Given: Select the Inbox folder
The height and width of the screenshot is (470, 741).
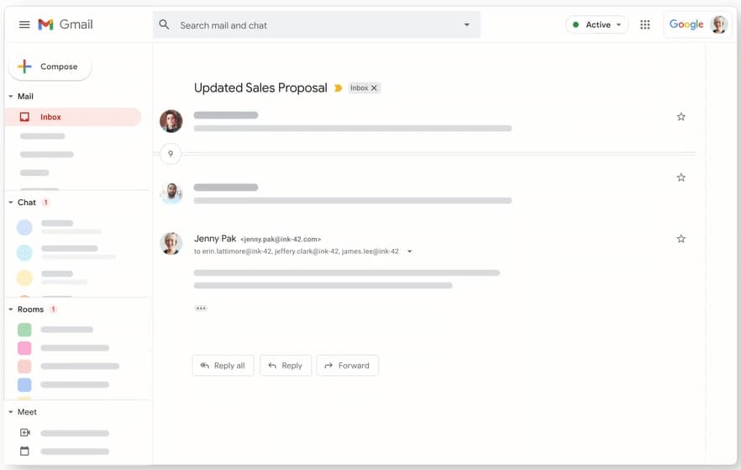Looking at the screenshot, I should pyautogui.click(x=73, y=117).
